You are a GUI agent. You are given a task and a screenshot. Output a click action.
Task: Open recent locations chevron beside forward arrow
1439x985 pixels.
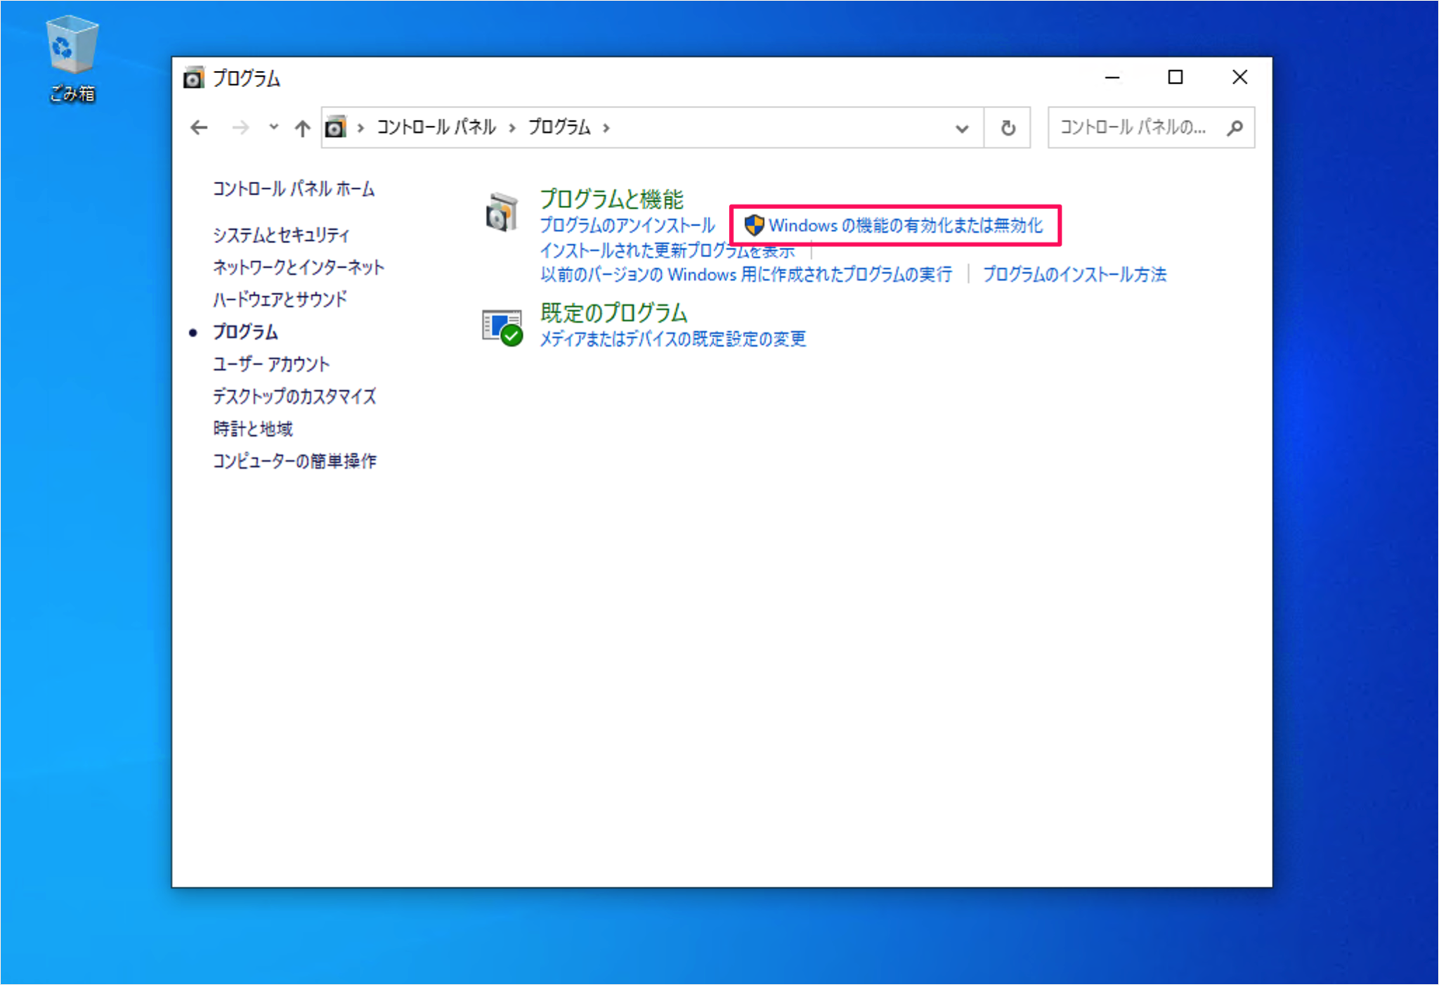(x=273, y=127)
